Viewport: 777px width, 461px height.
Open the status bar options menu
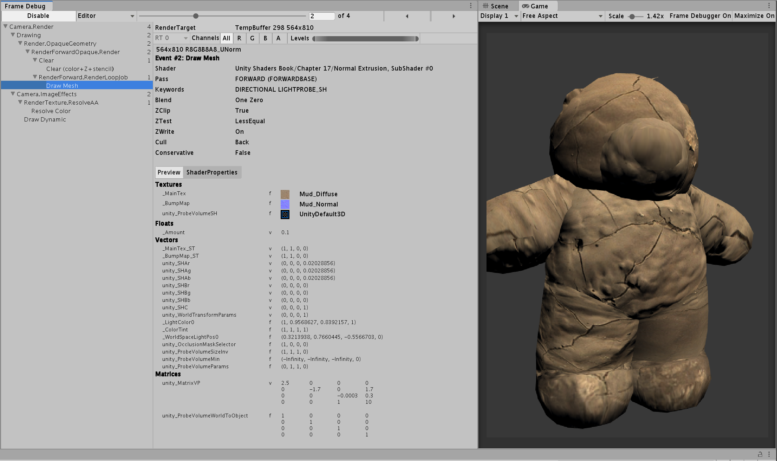click(769, 454)
